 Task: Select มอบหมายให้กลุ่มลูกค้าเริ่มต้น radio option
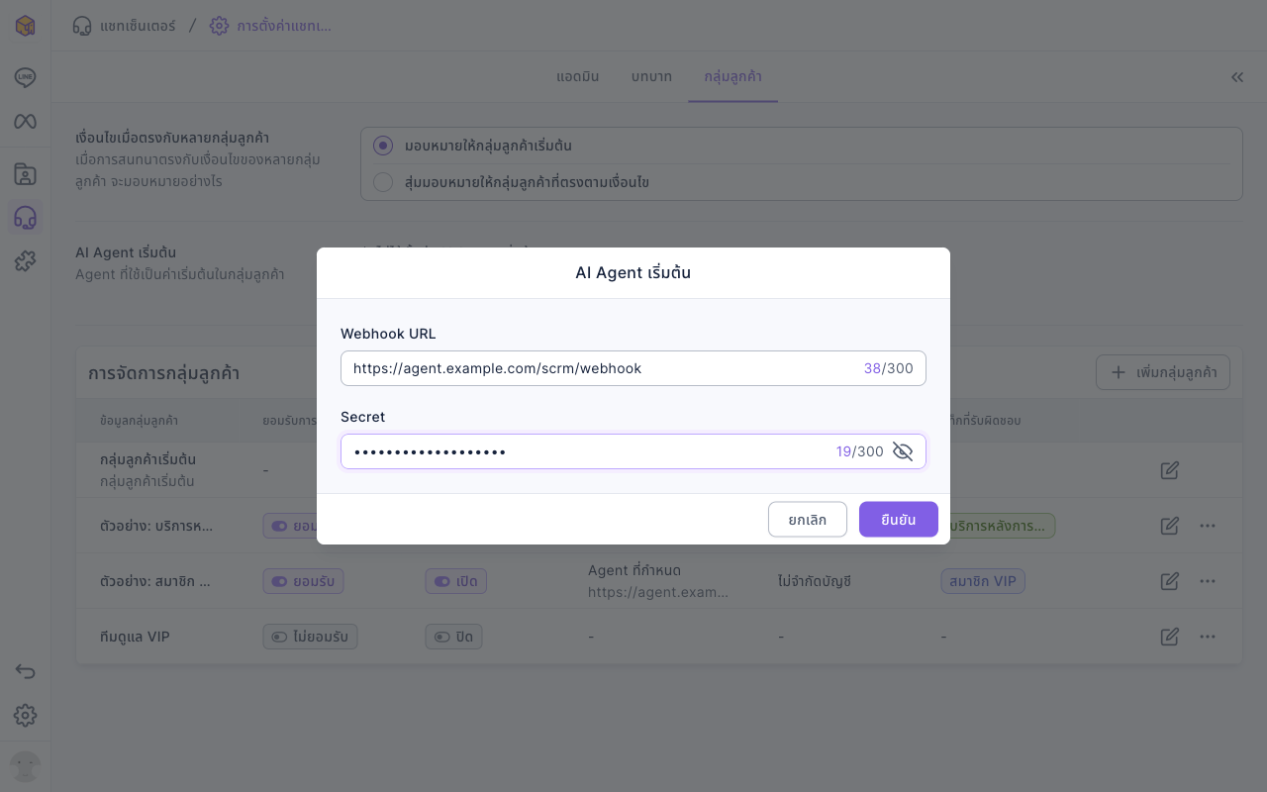[x=383, y=146]
